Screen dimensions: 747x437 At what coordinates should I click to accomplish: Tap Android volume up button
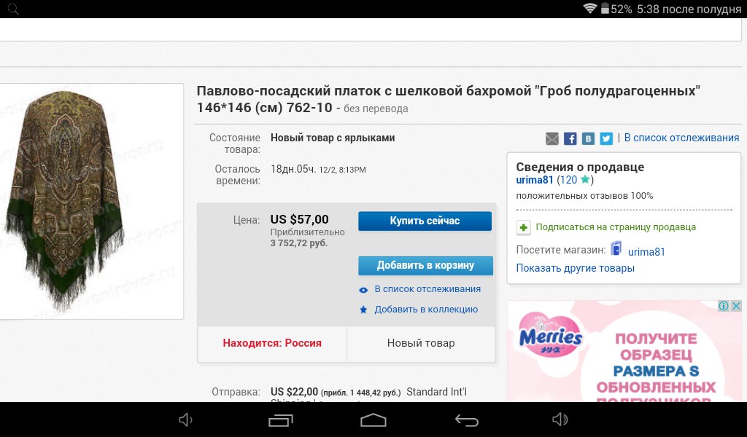click(x=560, y=420)
